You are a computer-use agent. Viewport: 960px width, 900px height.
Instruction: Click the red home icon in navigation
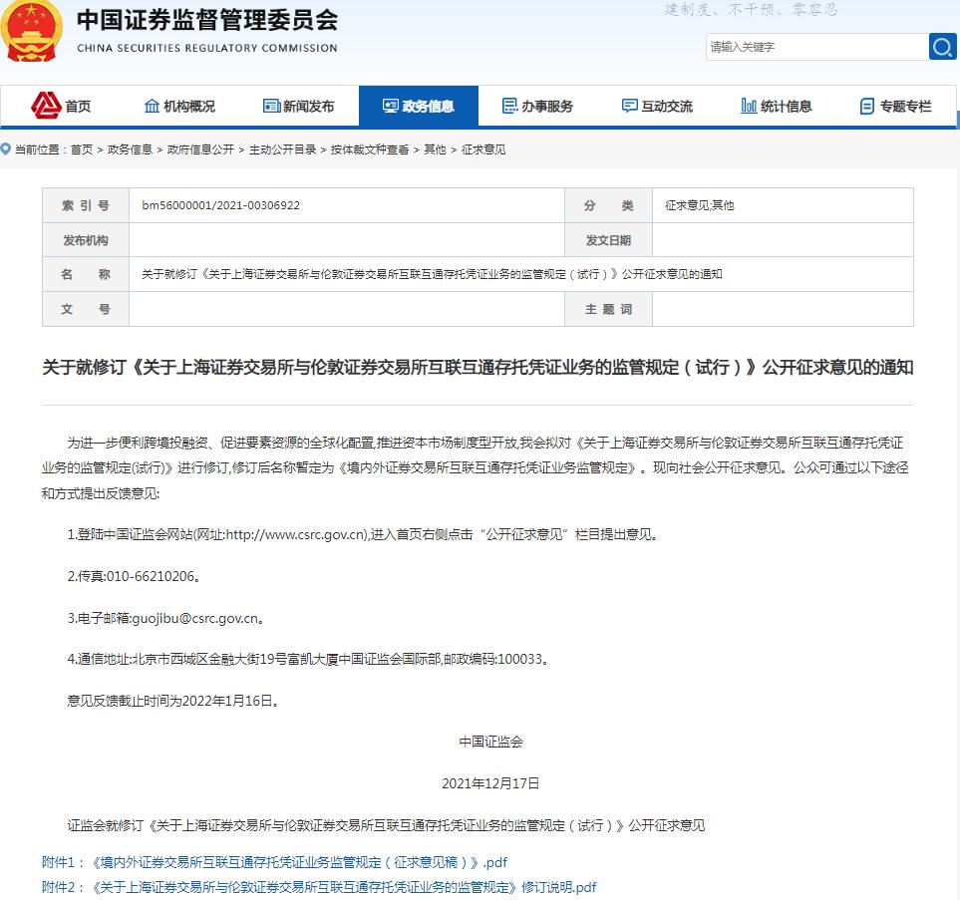(x=46, y=106)
